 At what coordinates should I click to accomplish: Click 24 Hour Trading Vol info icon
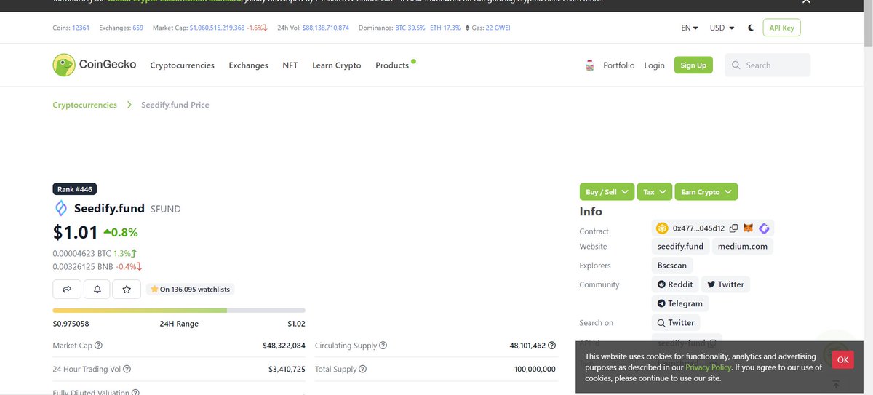point(127,370)
